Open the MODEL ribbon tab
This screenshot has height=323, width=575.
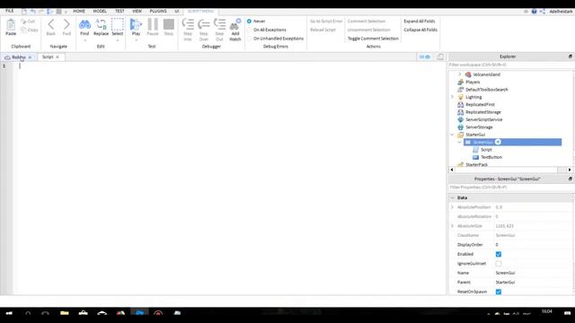(x=100, y=11)
